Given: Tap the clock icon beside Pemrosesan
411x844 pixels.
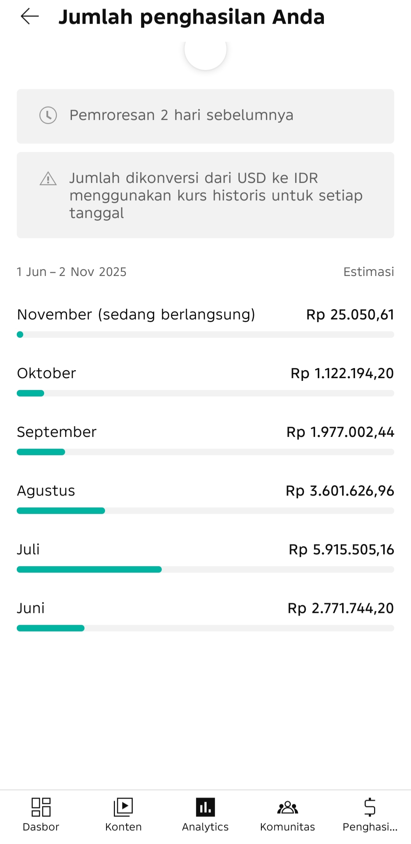Looking at the screenshot, I should (48, 115).
